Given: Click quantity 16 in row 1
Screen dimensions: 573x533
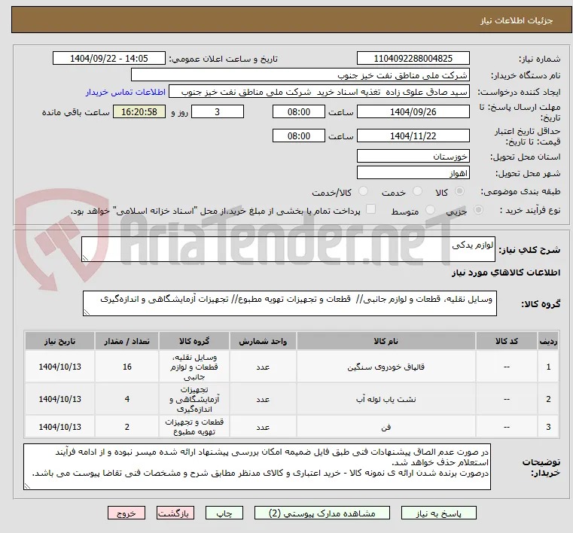Looking at the screenshot, I should click(126, 367).
